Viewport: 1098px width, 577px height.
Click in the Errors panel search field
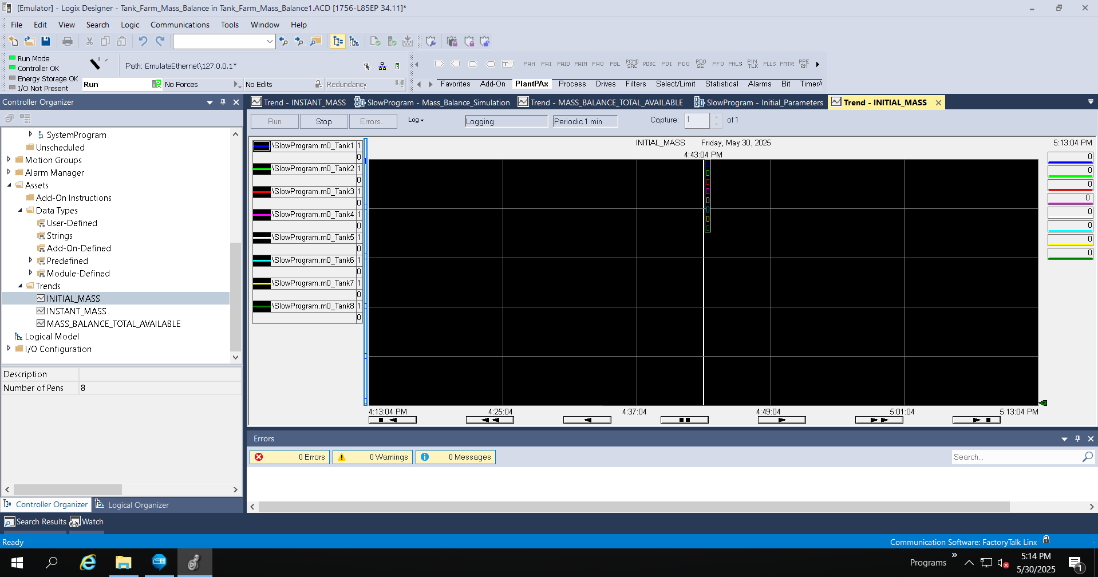pyautogui.click(x=1016, y=457)
